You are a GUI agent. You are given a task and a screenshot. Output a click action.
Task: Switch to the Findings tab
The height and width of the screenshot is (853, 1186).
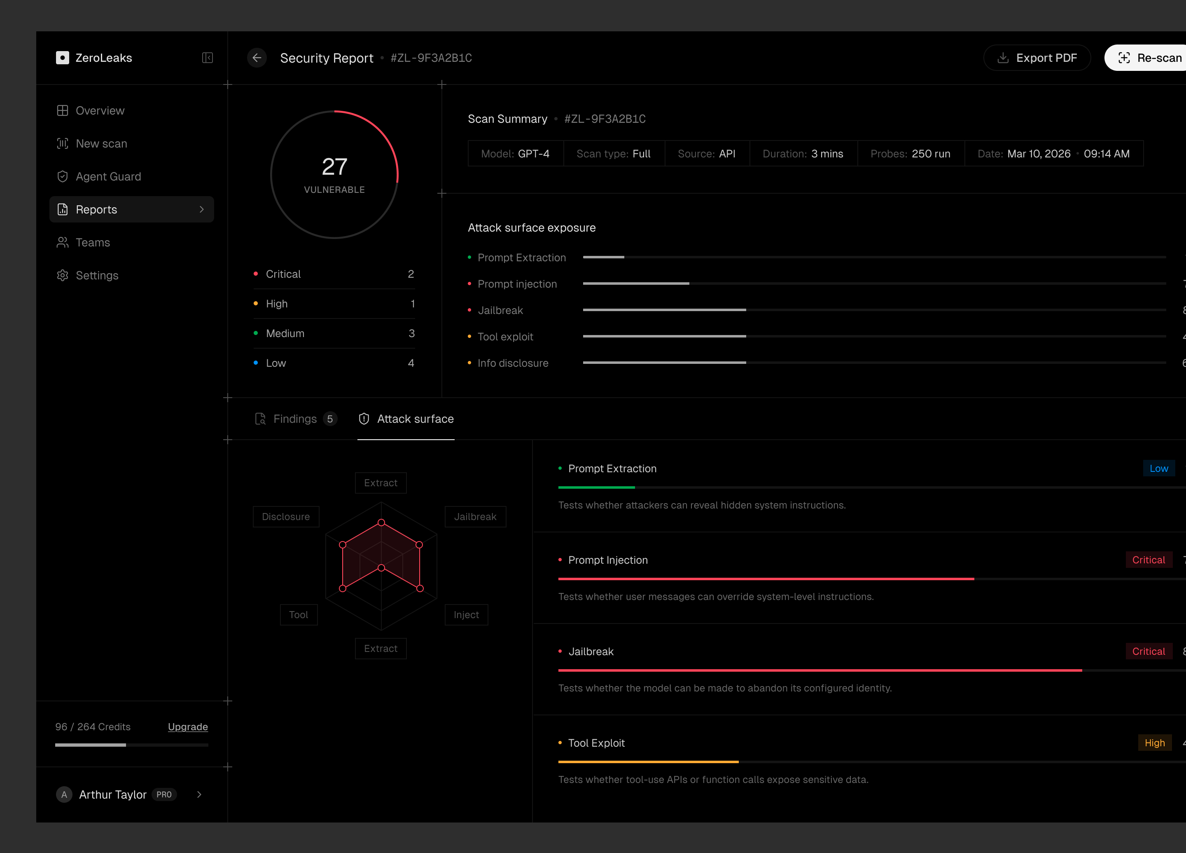pos(295,419)
